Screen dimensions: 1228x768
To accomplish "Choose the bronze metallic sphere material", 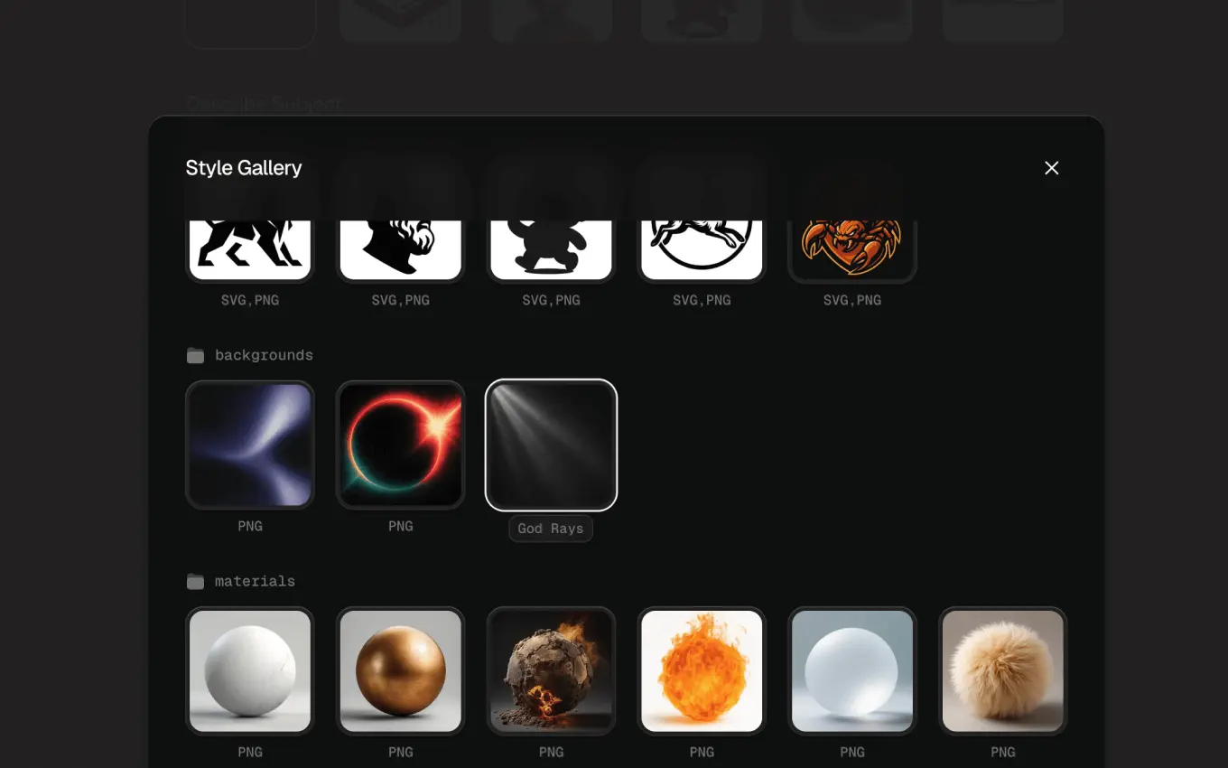I will point(401,670).
